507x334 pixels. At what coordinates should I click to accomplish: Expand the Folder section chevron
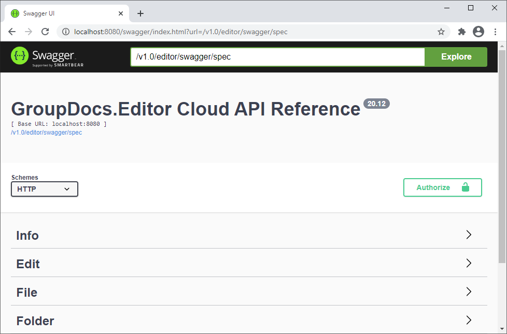click(469, 320)
